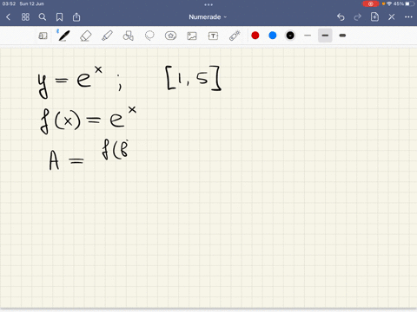Select the thickest stroke width

(x=342, y=36)
